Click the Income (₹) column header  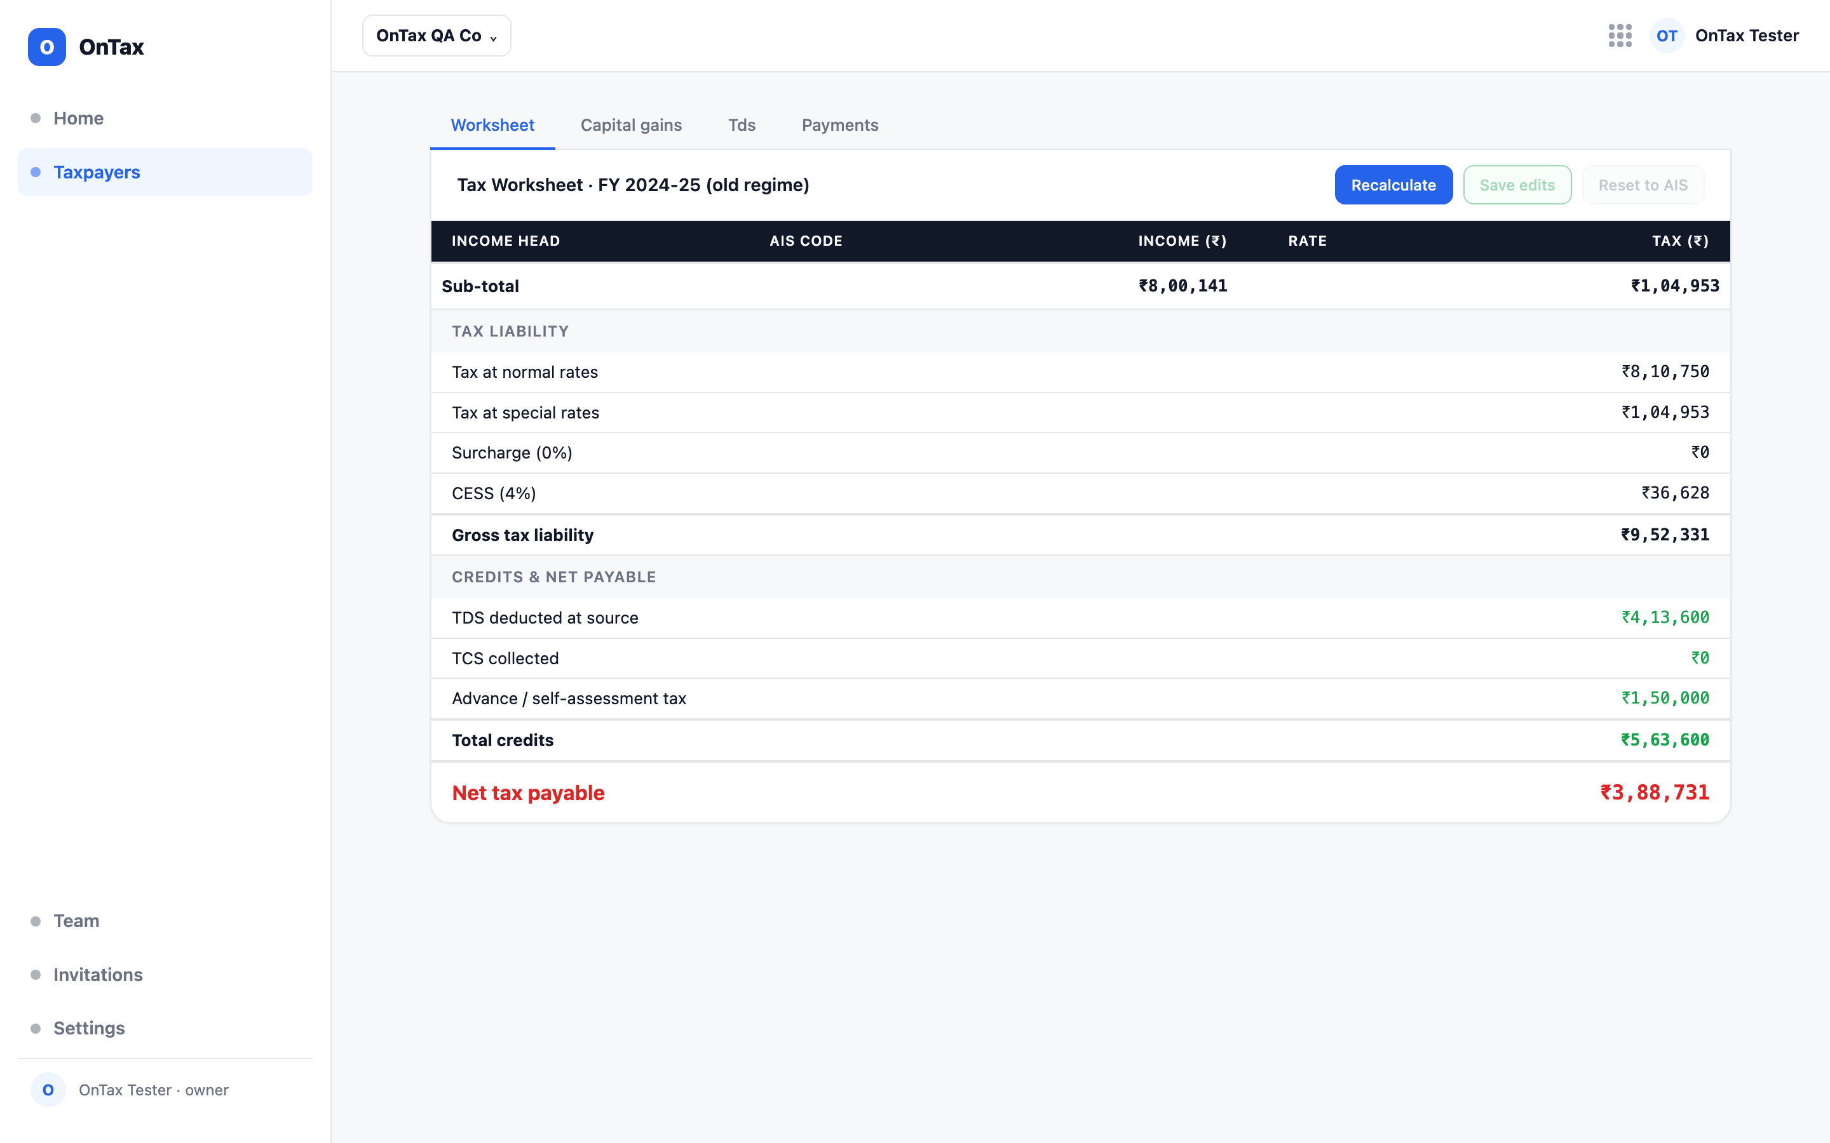1182,241
